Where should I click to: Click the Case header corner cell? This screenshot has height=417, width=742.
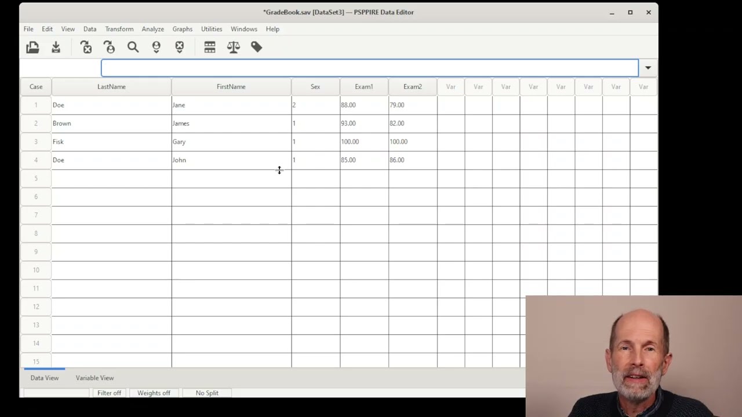point(36,87)
